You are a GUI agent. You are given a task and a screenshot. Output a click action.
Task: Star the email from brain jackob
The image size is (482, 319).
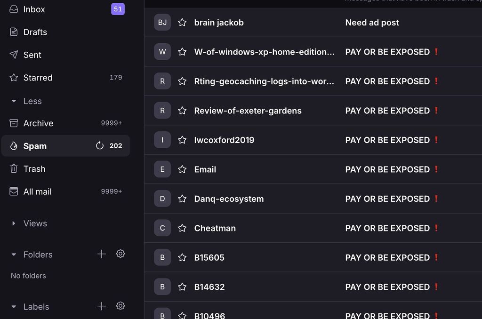pyautogui.click(x=182, y=22)
